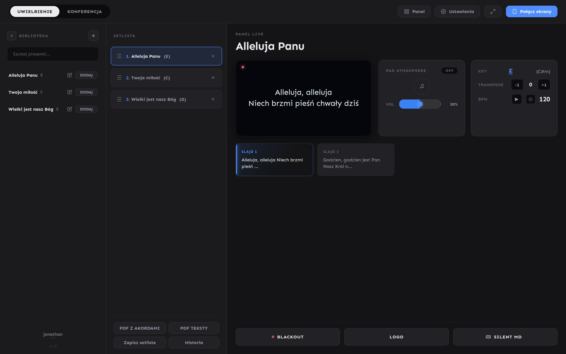
Task: Edit the Alleluja Panu library song
Action: click(70, 75)
